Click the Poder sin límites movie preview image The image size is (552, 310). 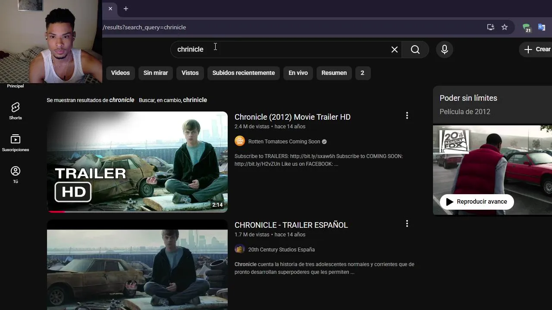tap(492, 170)
